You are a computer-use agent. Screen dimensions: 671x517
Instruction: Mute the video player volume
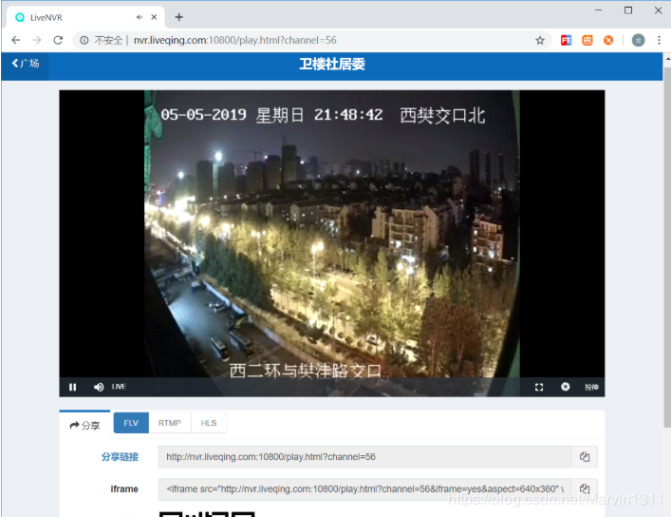pyautogui.click(x=98, y=387)
